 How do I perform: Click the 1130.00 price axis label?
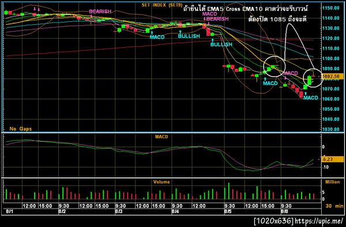[331, 28]
